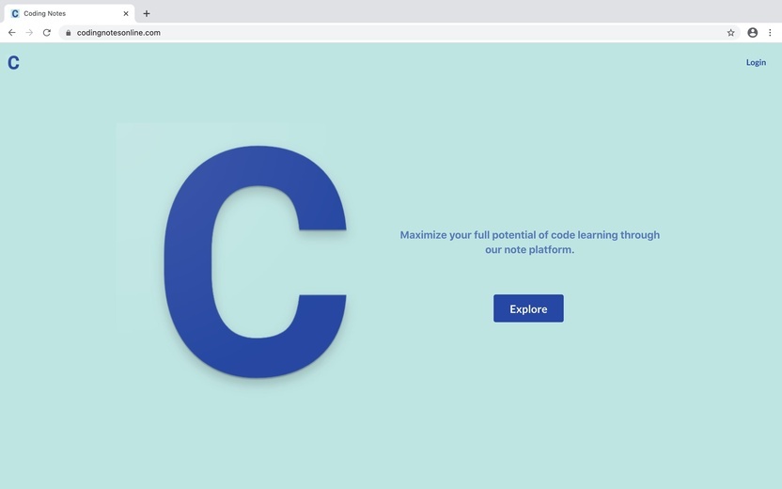Close the Coding Notes tab
Viewport: 782px width, 489px height.
coord(126,13)
